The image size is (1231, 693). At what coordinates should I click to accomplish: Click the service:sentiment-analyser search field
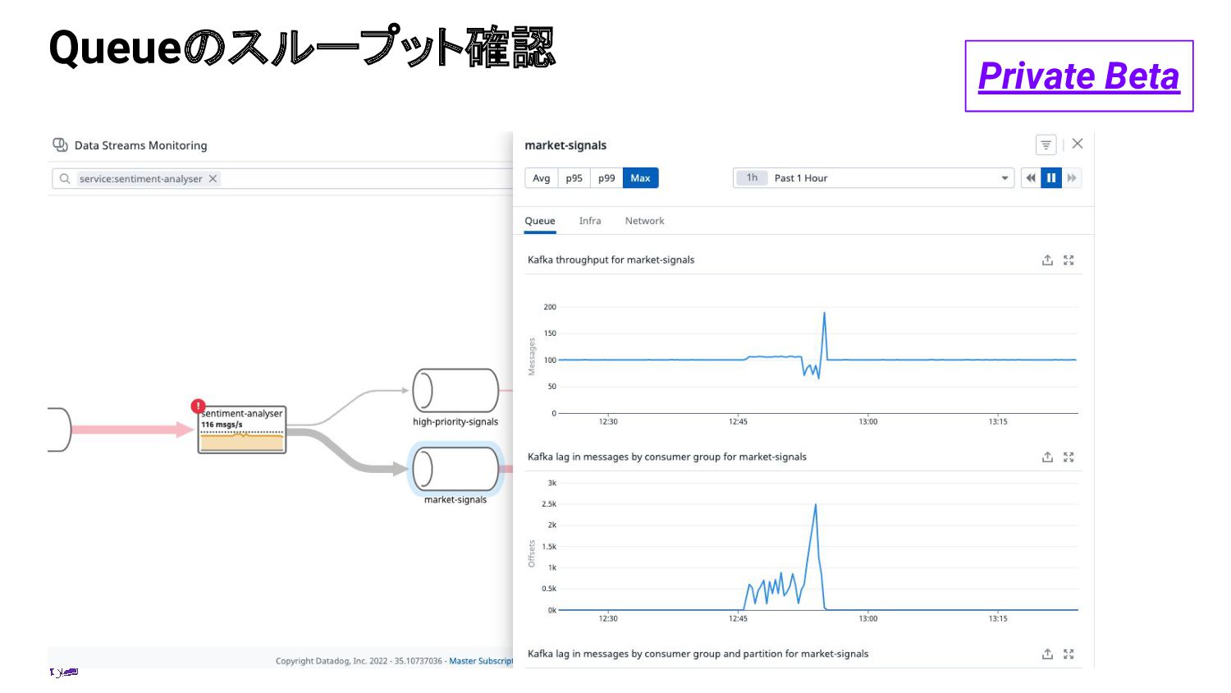point(281,179)
